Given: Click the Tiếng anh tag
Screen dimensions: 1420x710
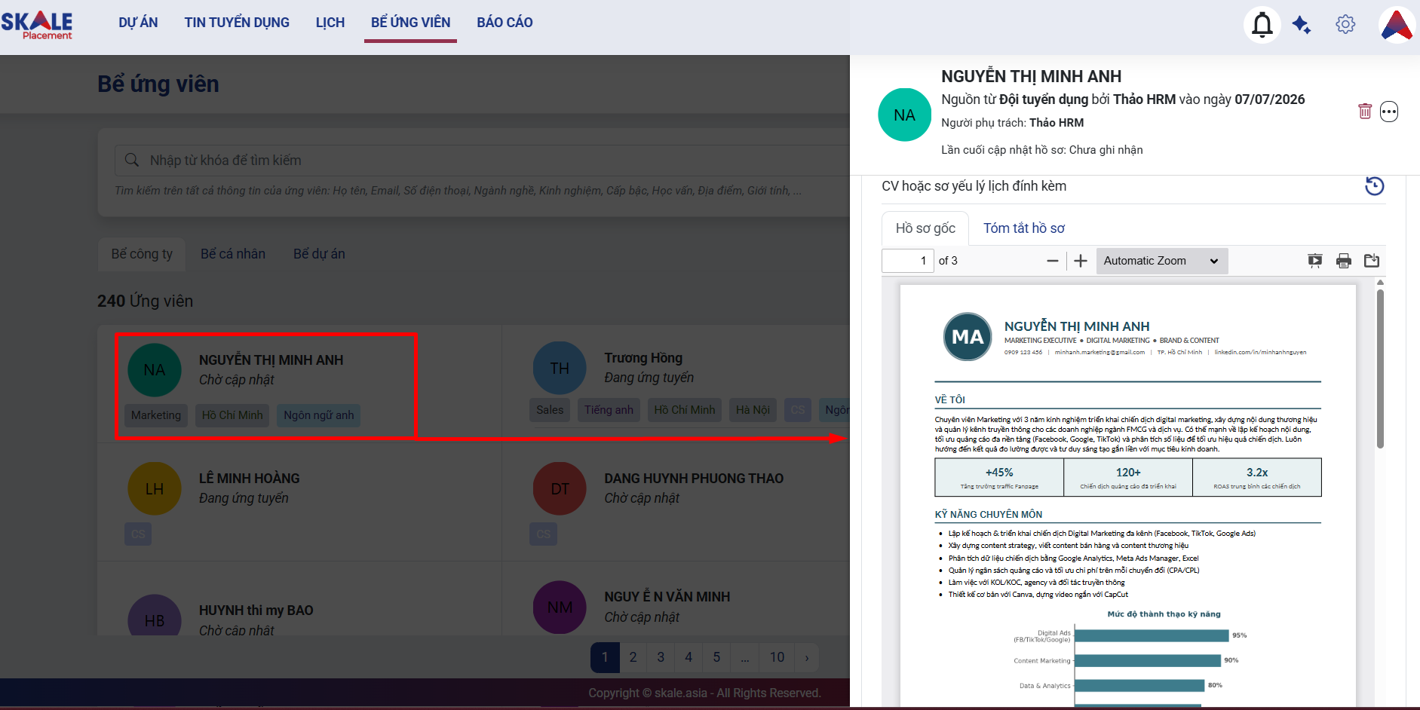Looking at the screenshot, I should click(609, 410).
